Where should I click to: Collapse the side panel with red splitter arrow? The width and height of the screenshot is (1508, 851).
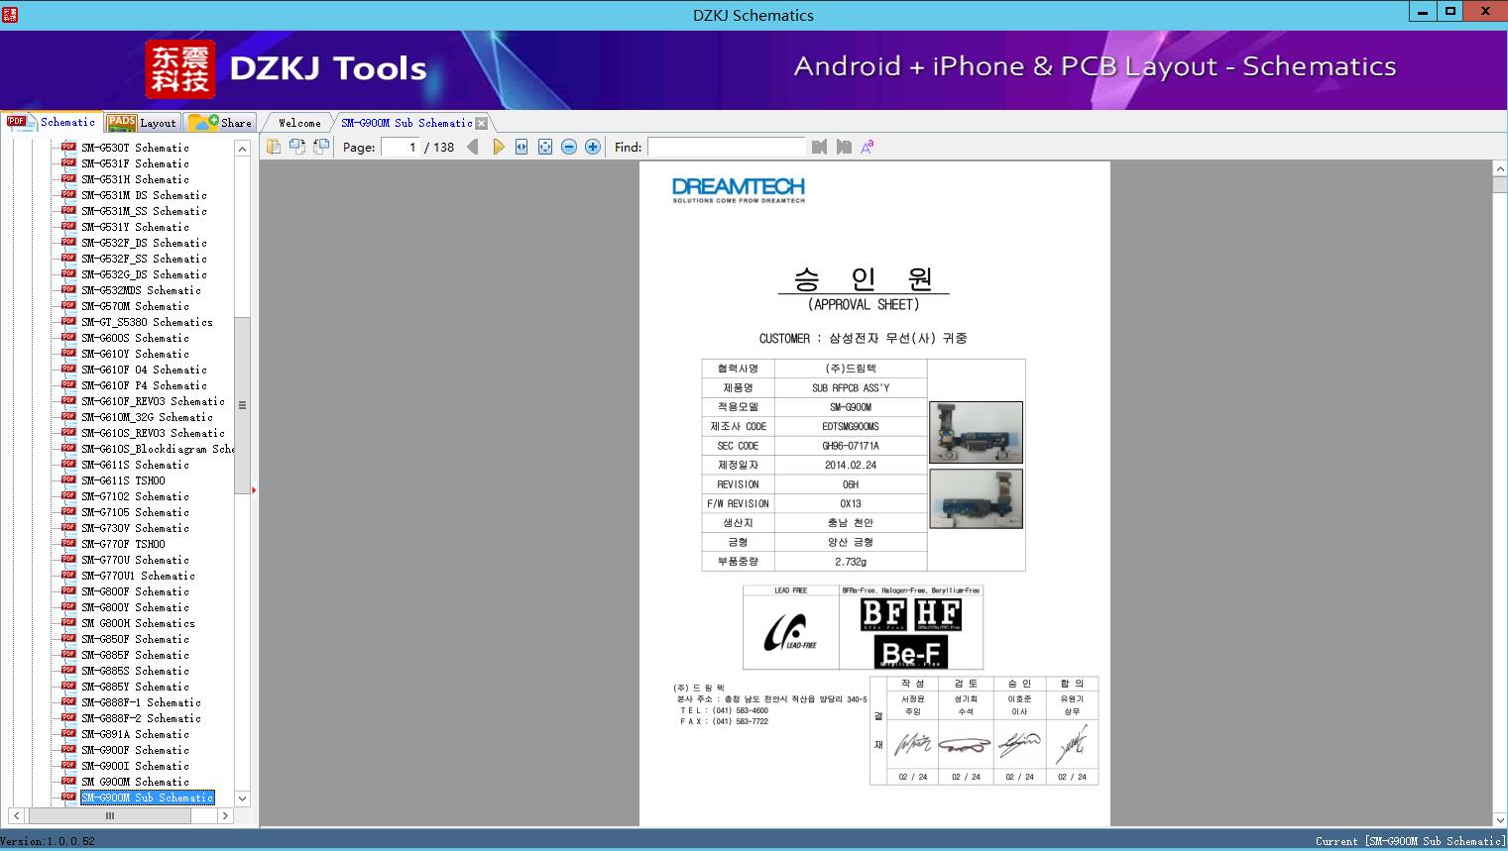click(254, 489)
